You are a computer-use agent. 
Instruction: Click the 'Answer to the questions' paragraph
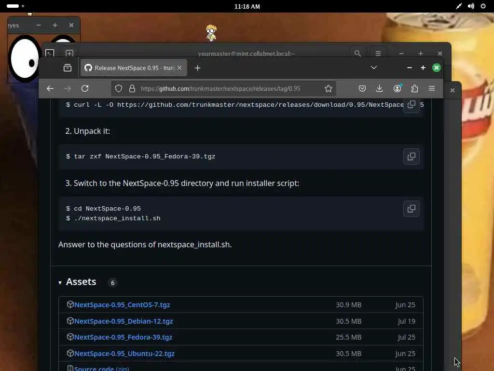[x=145, y=245]
